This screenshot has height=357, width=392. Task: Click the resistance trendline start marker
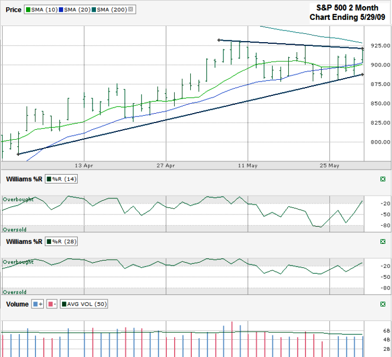pyautogui.click(x=219, y=40)
